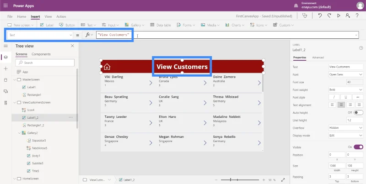The width and height of the screenshot is (366, 184).
Task: Open the Font weight dropdown showing Bold
Action: [x=346, y=89]
